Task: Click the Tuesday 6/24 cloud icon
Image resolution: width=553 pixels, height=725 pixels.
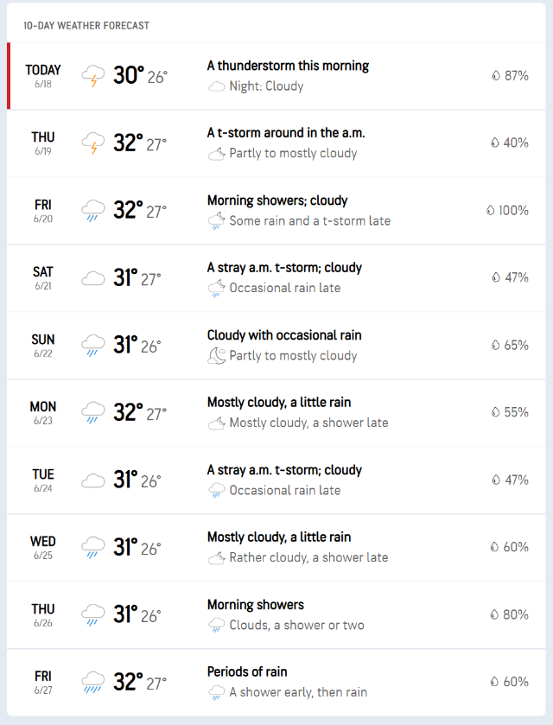Action: tap(93, 480)
